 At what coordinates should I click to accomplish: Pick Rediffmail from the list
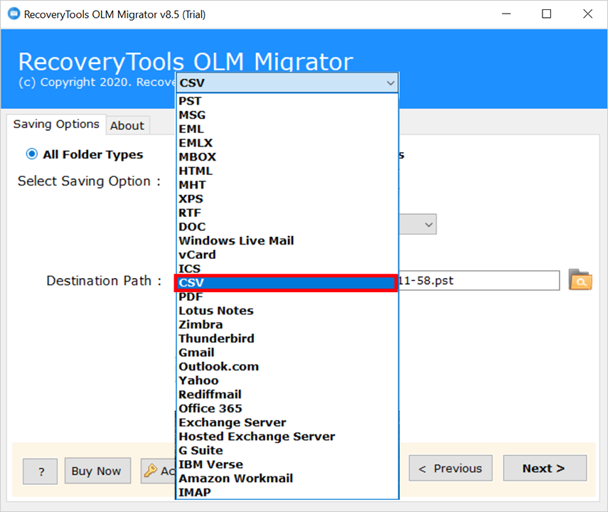tap(287, 395)
